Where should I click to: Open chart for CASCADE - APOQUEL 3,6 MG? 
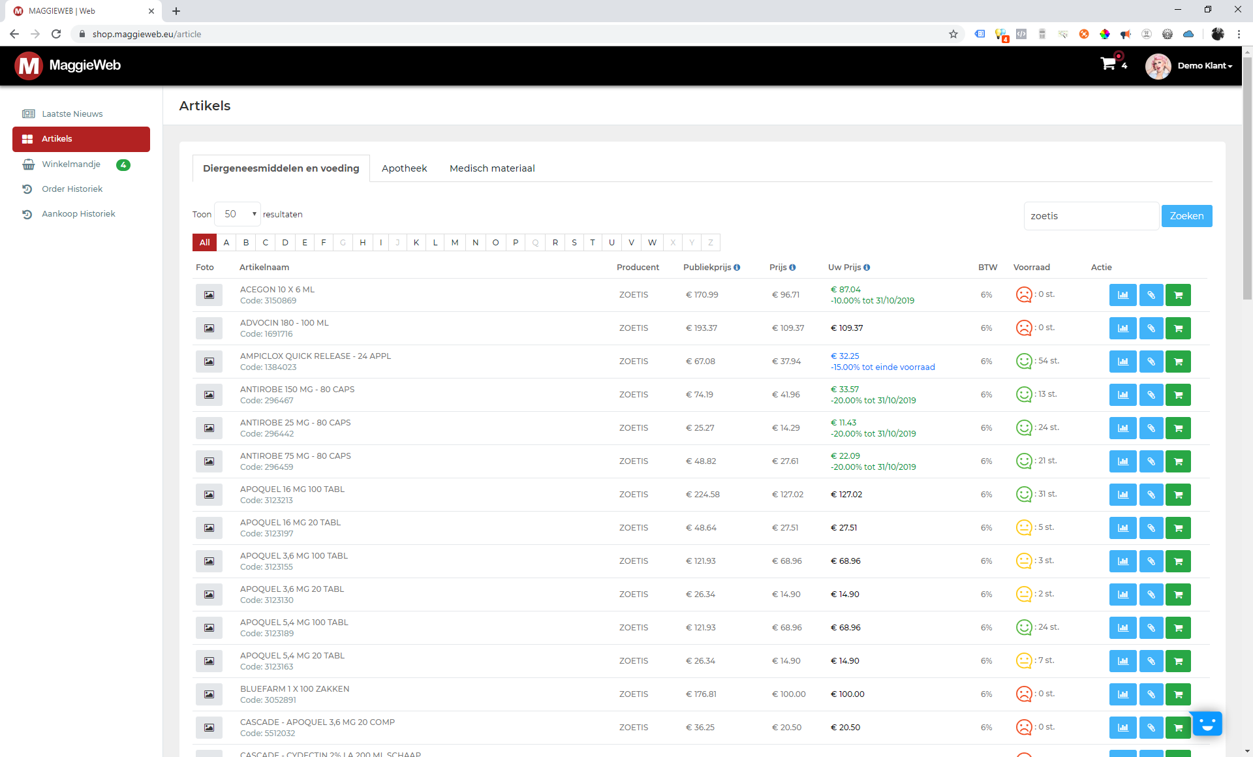coord(1123,728)
